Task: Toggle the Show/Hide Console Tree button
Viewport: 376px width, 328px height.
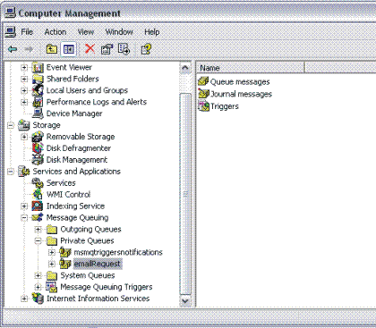Action: (69, 49)
